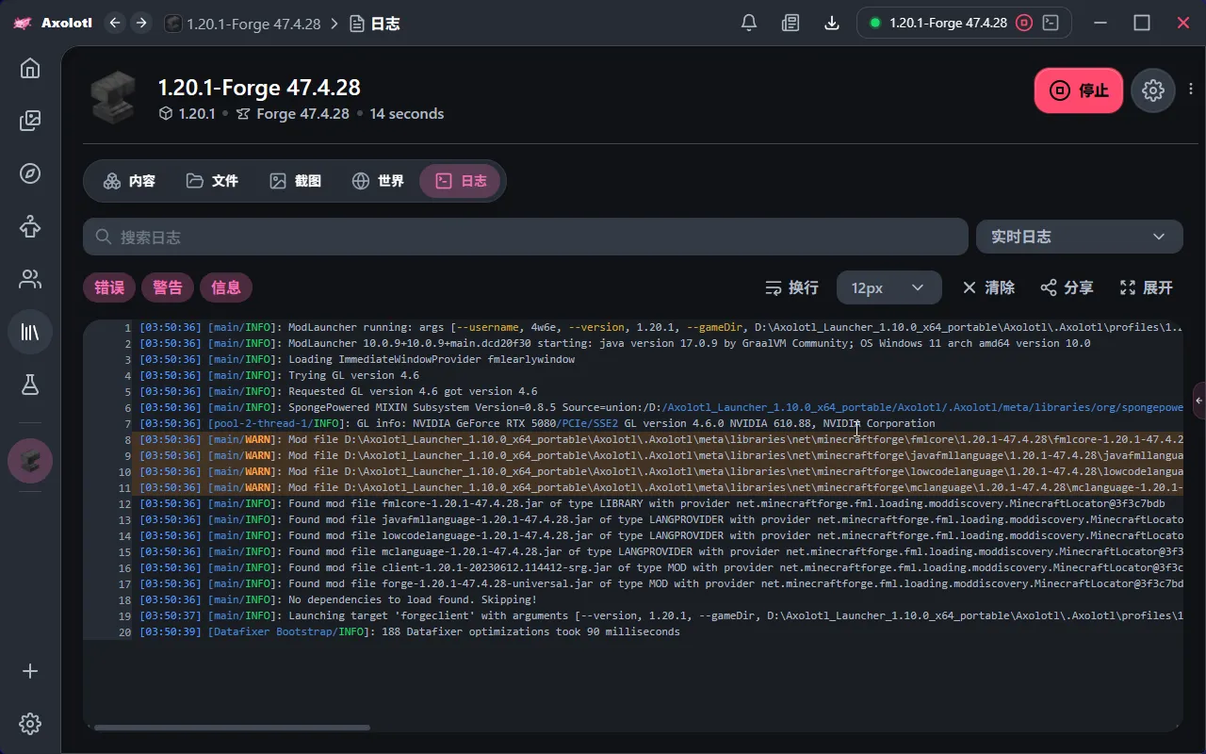This screenshot has width=1206, height=754.
Task: Open the Library in the sidebar
Action: tap(30, 332)
